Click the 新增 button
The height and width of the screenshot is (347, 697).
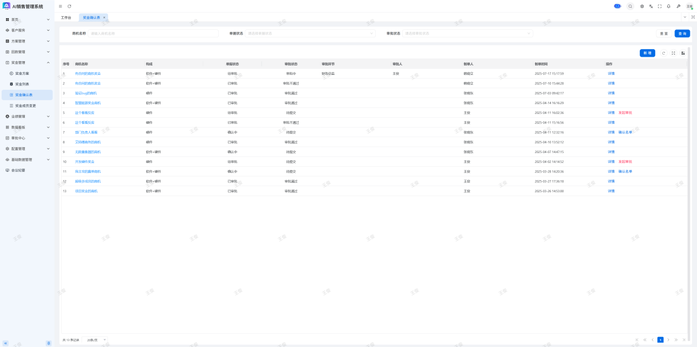647,53
